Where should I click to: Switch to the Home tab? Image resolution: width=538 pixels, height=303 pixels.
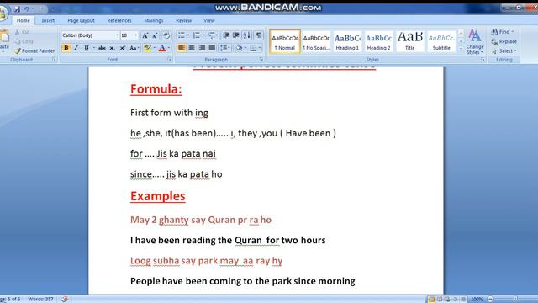(x=24, y=20)
